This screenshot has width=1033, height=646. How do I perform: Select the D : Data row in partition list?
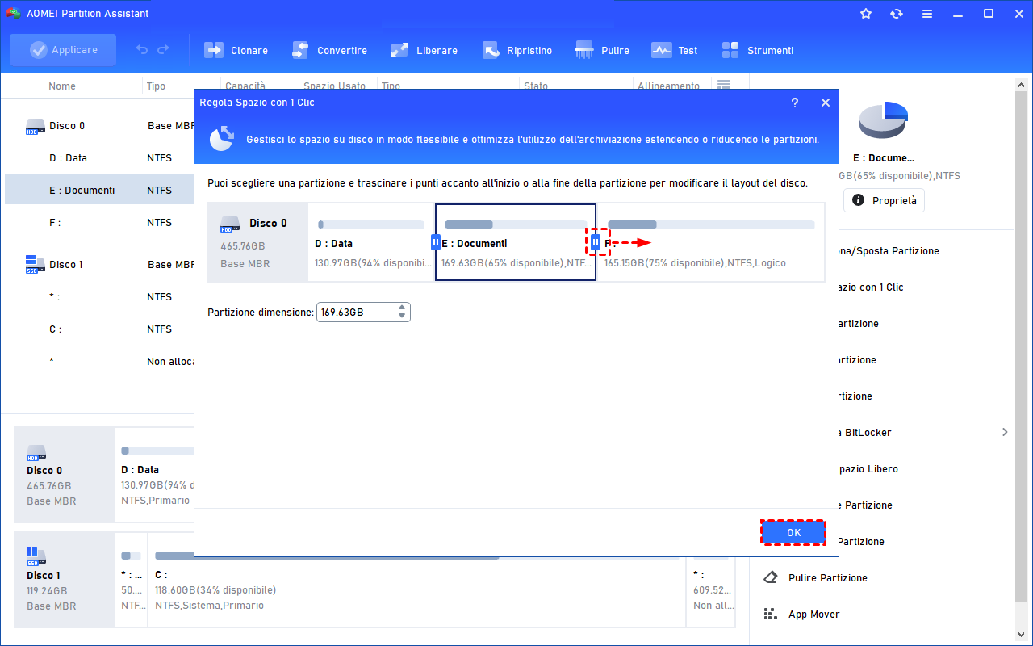click(x=99, y=158)
